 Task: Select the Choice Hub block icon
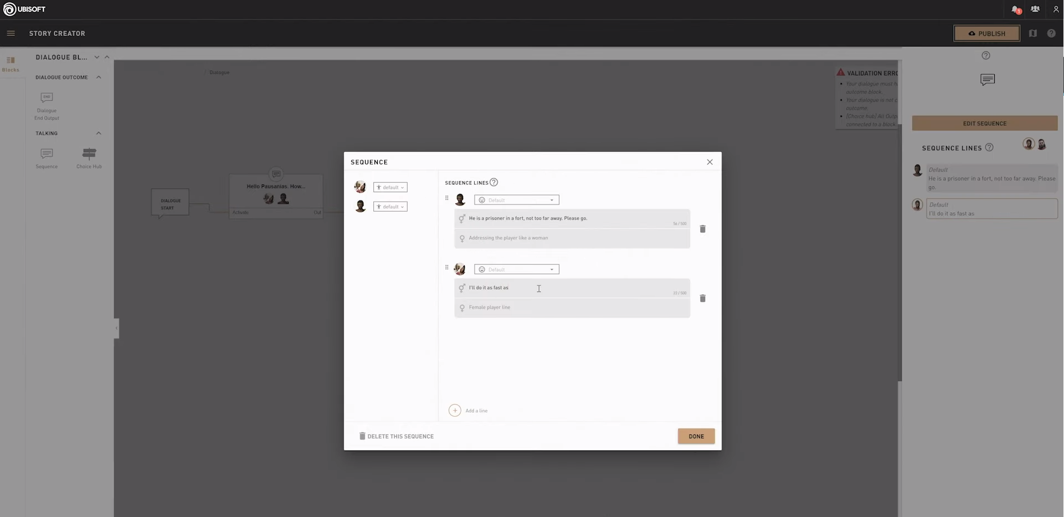(x=89, y=153)
